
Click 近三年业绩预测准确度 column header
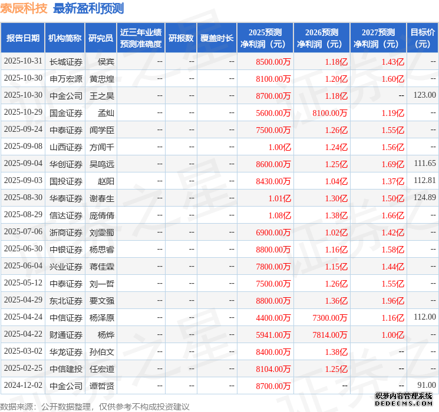coord(141,38)
